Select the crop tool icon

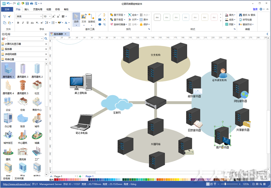point(104,24)
